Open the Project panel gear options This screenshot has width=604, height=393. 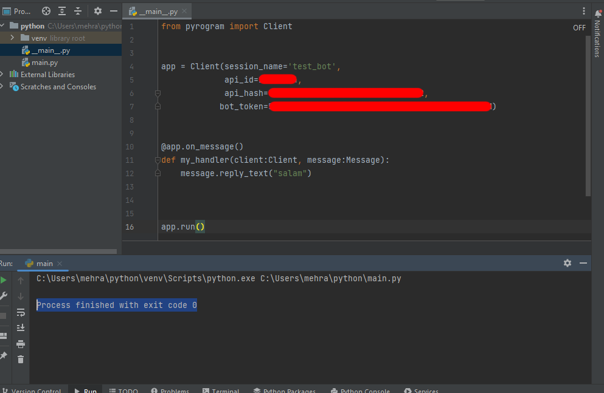(98, 11)
